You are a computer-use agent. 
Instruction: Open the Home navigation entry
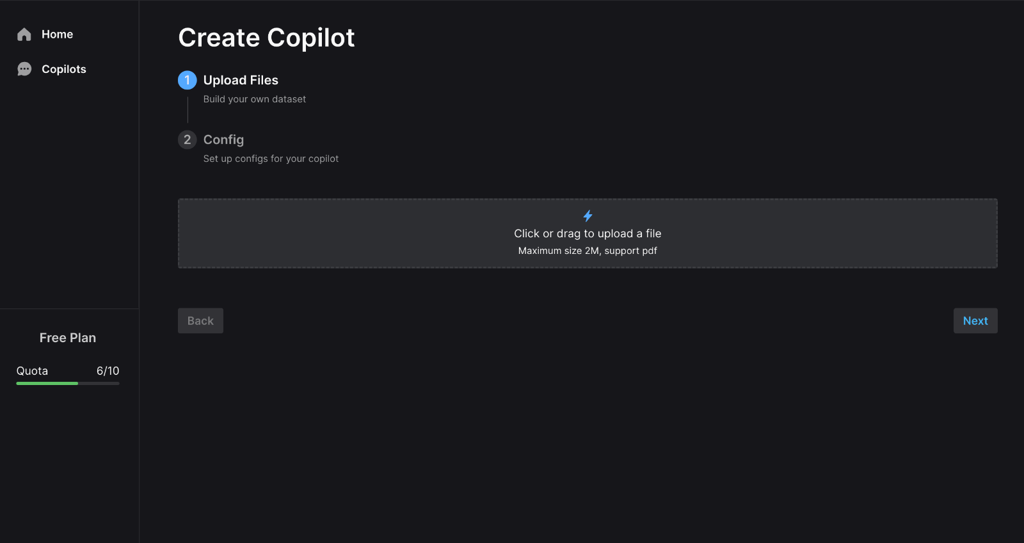coord(57,34)
